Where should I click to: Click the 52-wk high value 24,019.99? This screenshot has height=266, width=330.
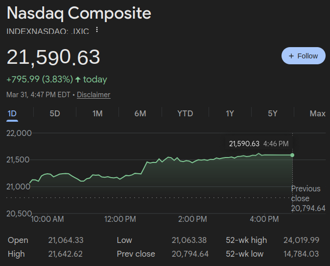[x=301, y=240]
